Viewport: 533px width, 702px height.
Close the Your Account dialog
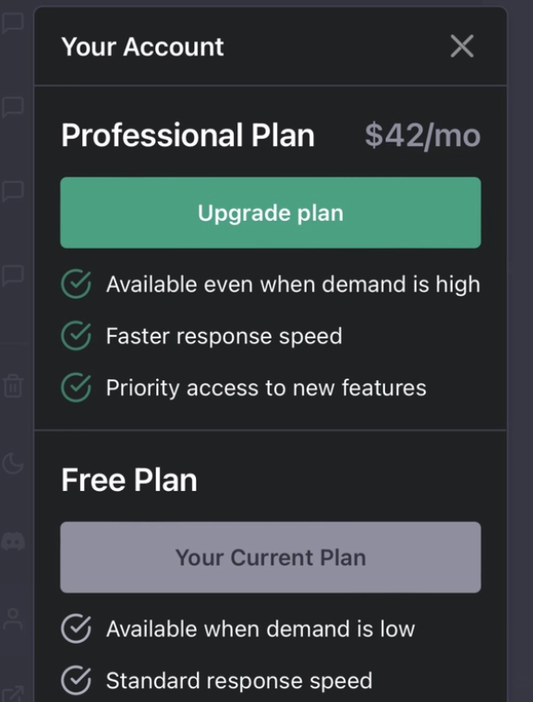(x=462, y=46)
